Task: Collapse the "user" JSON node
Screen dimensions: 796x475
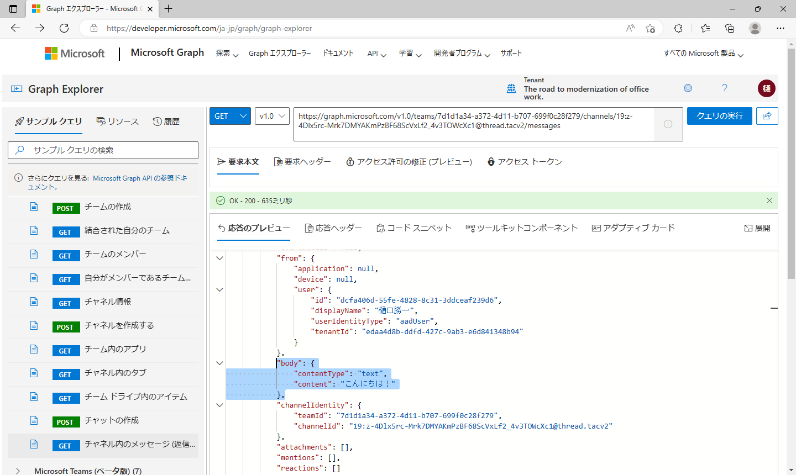Action: pos(219,289)
